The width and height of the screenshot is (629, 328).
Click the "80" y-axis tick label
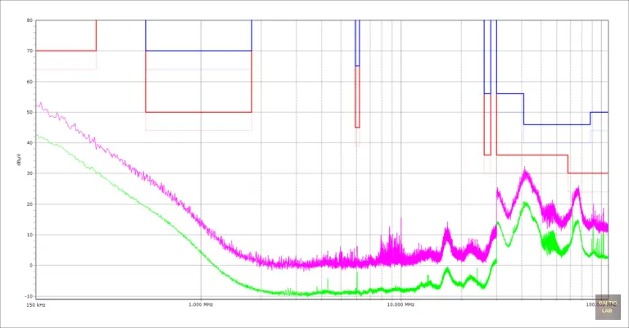coord(29,20)
